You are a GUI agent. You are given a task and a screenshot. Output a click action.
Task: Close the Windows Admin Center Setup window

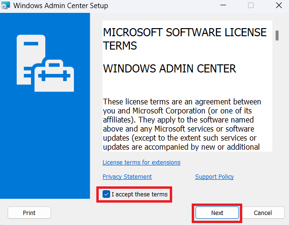(x=279, y=6)
